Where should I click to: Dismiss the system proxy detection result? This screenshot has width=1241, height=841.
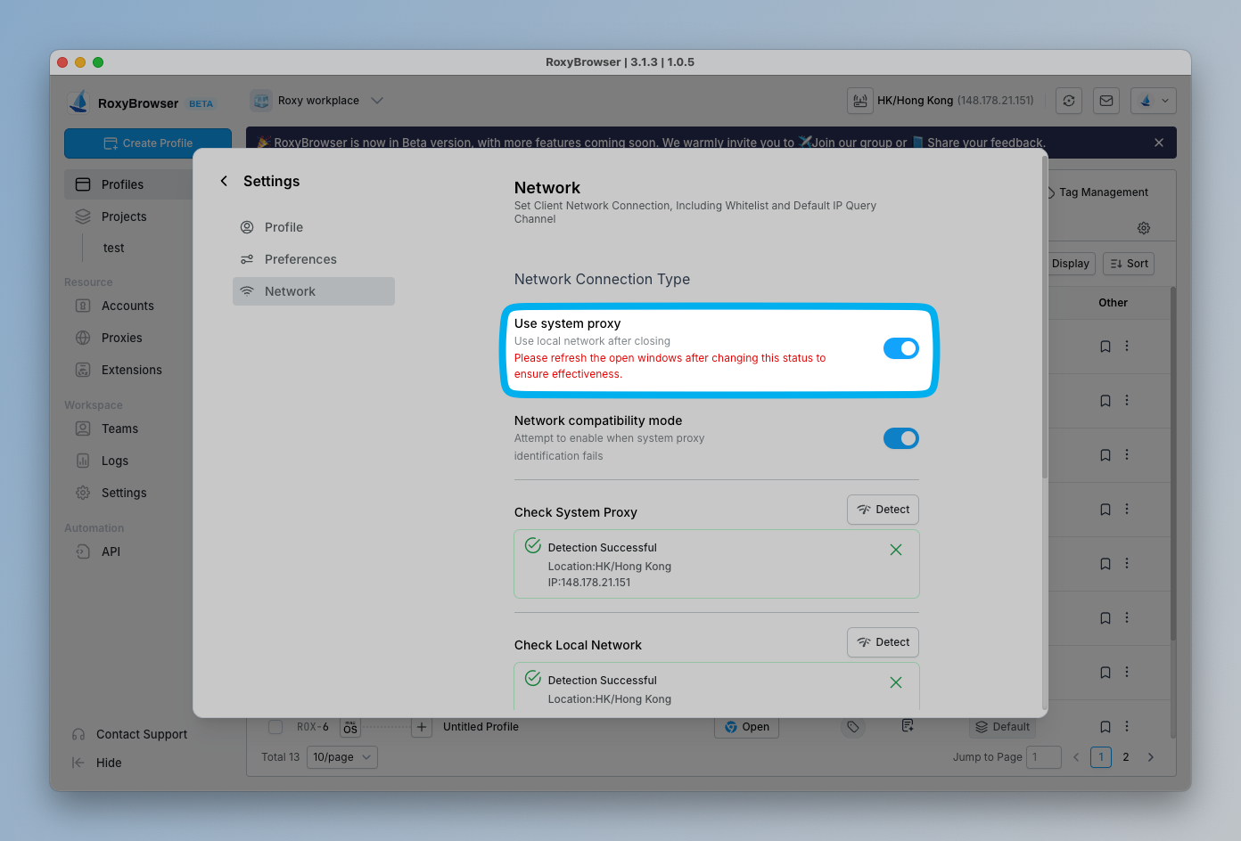tap(896, 550)
